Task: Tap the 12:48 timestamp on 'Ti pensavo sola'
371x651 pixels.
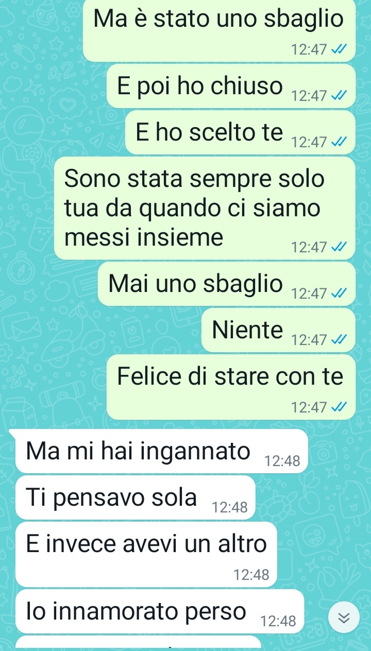Action: 230,508
